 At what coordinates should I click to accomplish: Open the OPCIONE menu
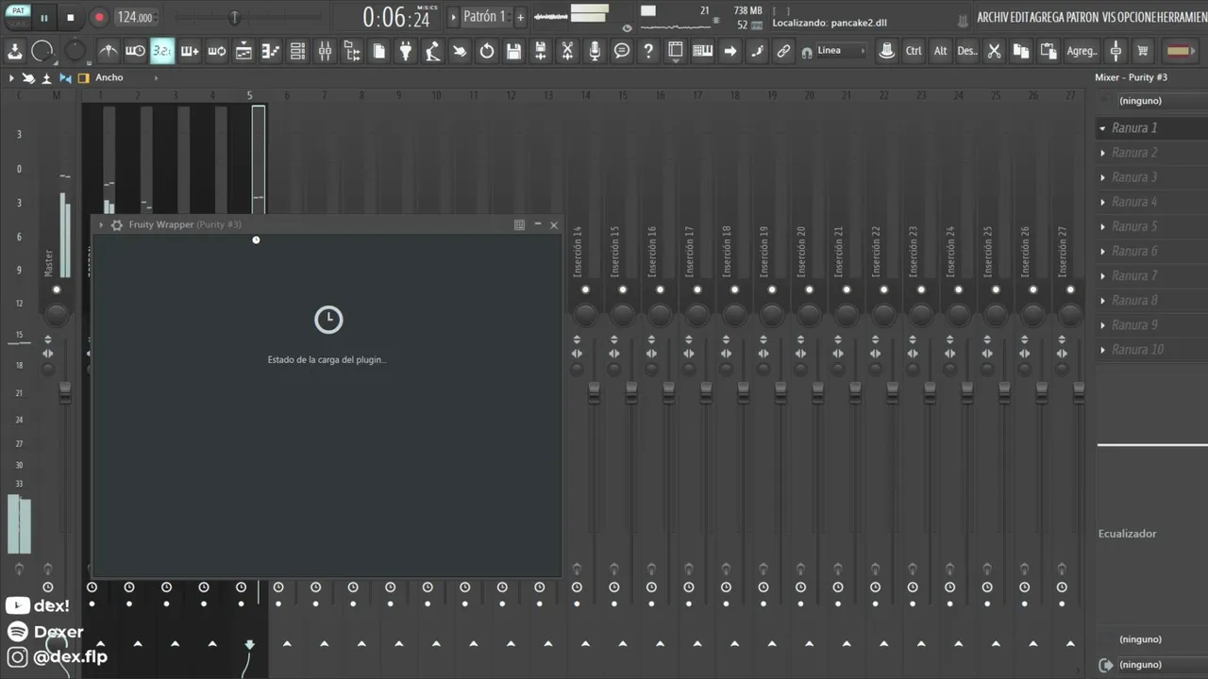pyautogui.click(x=1135, y=17)
